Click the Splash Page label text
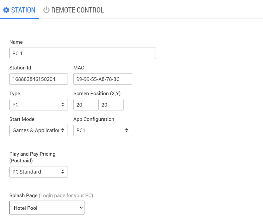This screenshot has width=263, height=223. click(23, 196)
